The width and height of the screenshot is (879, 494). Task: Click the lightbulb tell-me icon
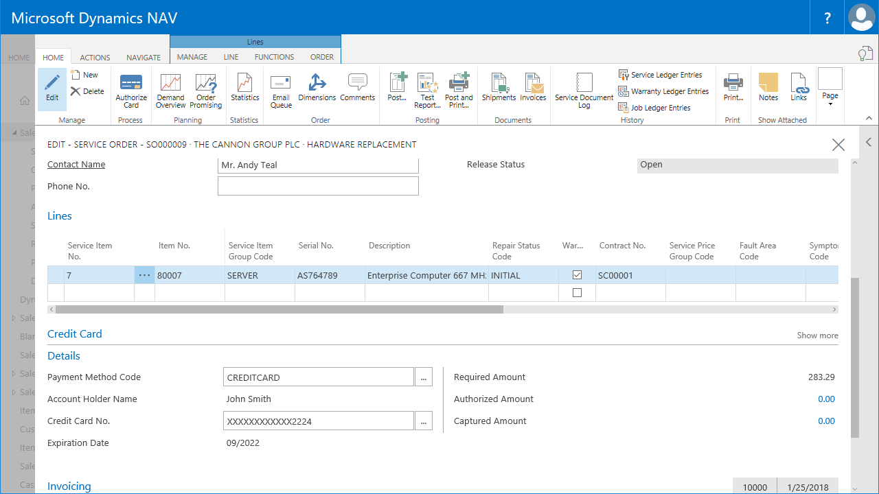(x=865, y=54)
